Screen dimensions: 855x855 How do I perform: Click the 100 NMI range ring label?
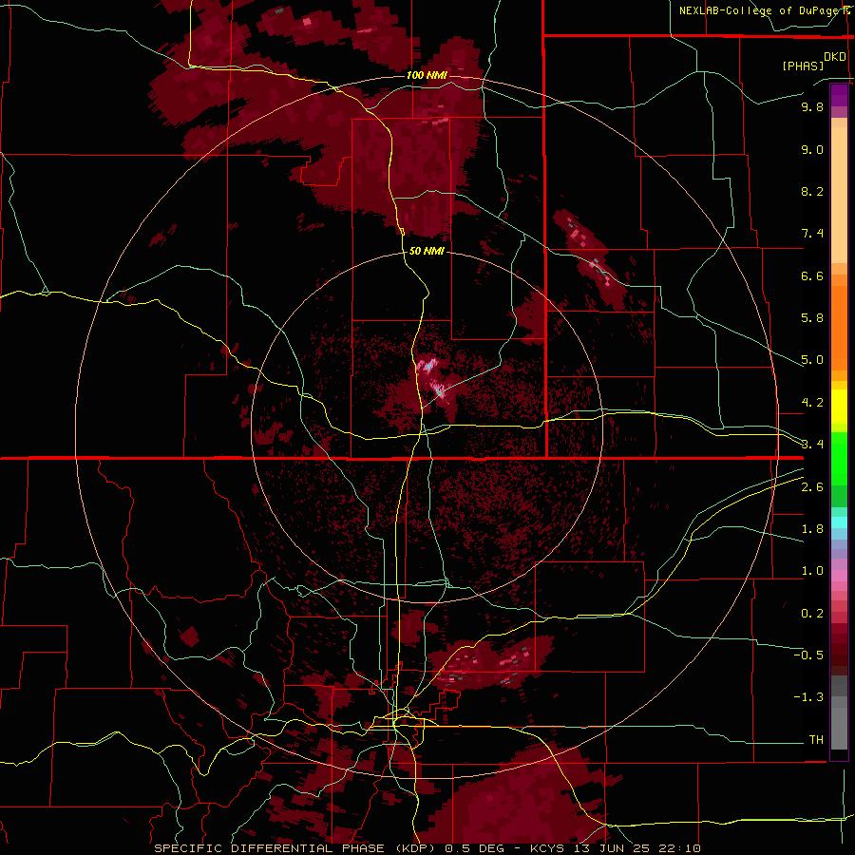click(427, 75)
